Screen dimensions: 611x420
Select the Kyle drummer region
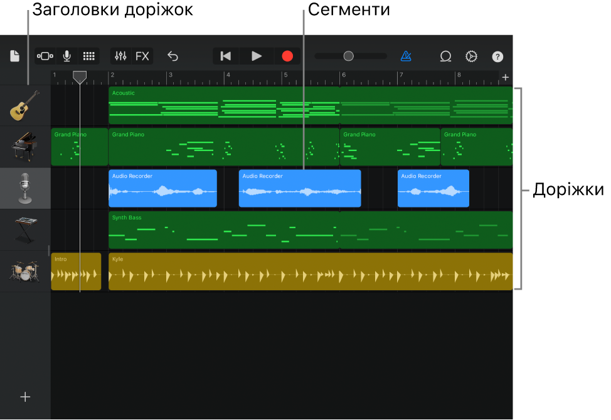point(311,271)
